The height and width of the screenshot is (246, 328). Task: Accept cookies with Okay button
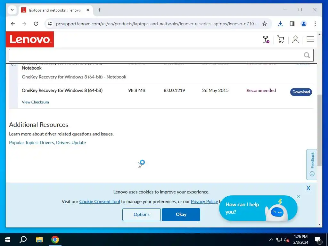coord(181,214)
